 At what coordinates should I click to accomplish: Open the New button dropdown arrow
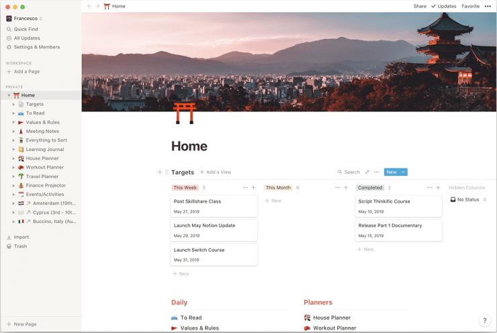pos(403,172)
